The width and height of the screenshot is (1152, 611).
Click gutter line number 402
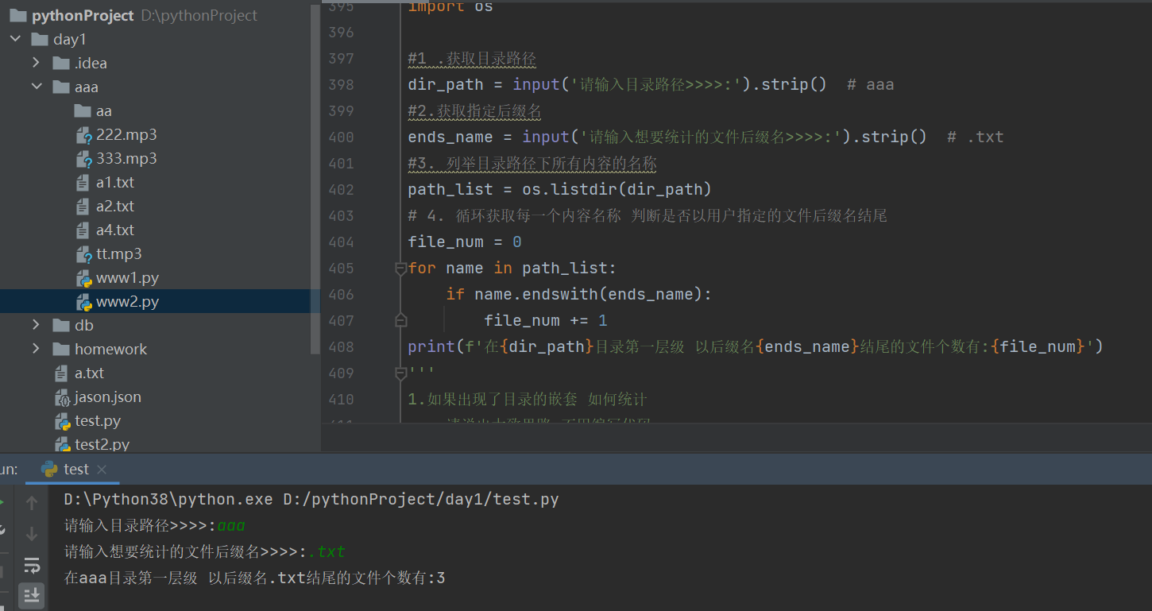[x=341, y=190]
